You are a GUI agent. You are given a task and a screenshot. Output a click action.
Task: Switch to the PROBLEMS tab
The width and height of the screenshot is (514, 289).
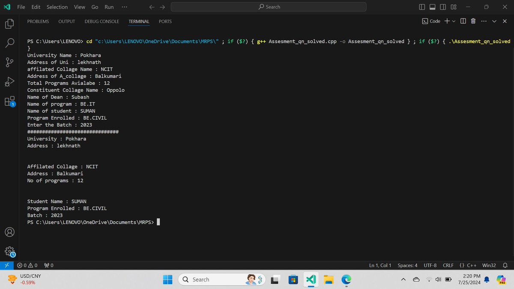[x=38, y=21]
